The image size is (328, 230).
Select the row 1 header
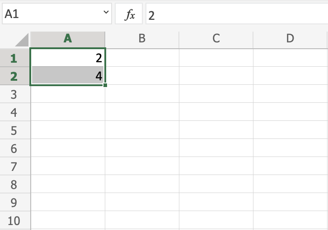(14, 58)
